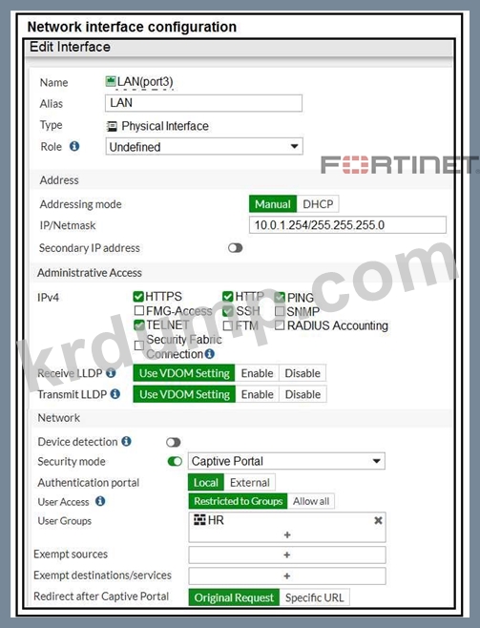Select Specific URL redirect option

(314, 597)
